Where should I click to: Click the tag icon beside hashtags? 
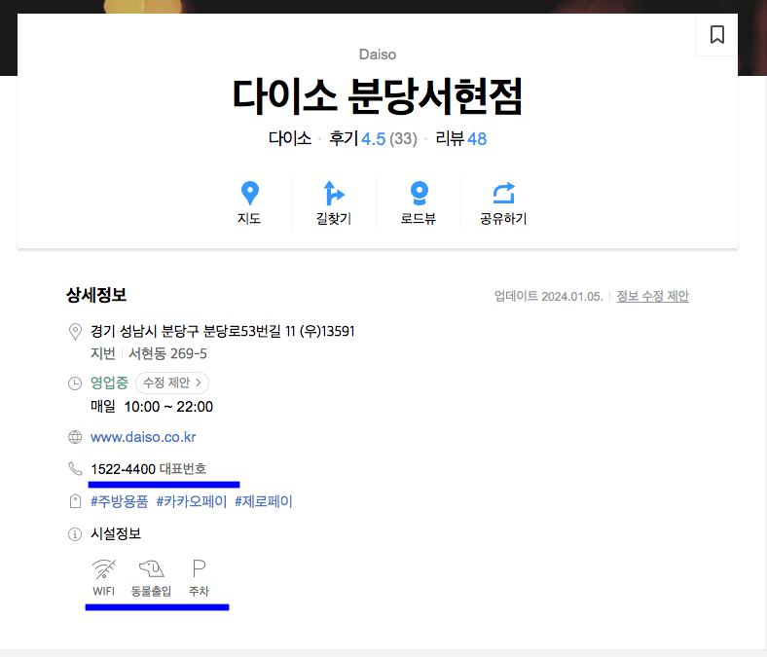coord(75,501)
